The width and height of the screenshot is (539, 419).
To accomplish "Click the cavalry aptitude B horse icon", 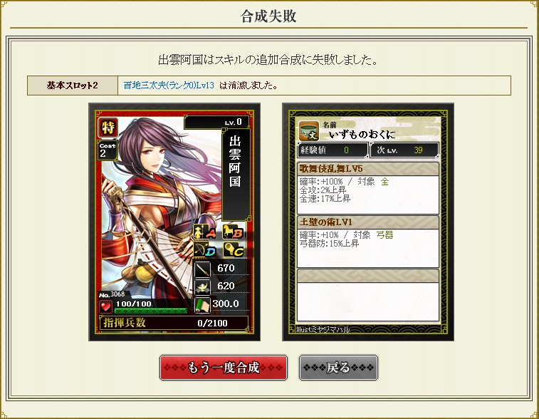I will coord(234,232).
